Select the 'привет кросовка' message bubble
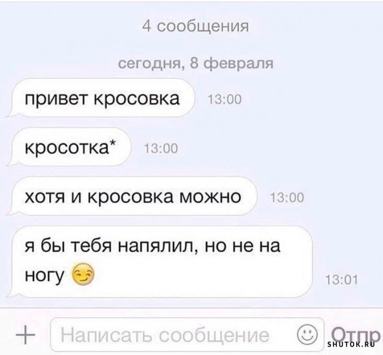The width and height of the screenshot is (383, 355). (101, 98)
